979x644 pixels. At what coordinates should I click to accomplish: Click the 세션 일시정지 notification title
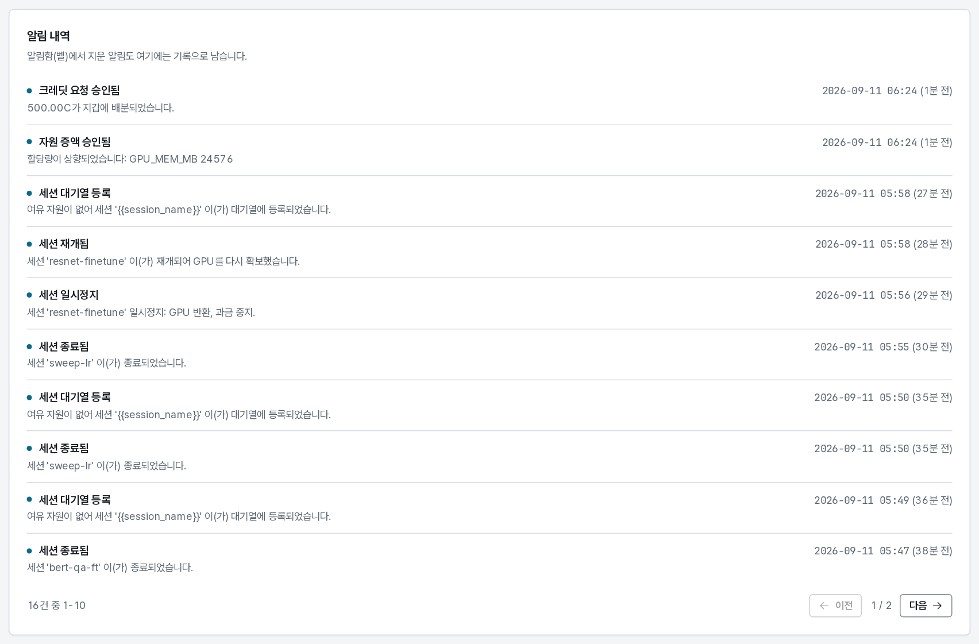pos(69,295)
